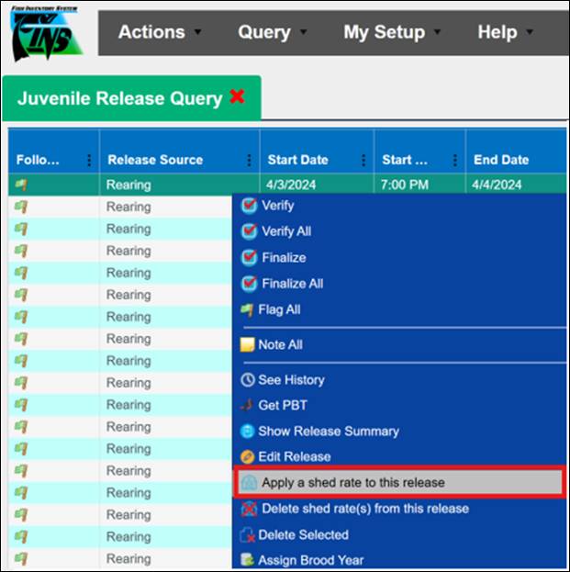
Task: Click the Edit Release pencil icon
Action: coord(247,456)
